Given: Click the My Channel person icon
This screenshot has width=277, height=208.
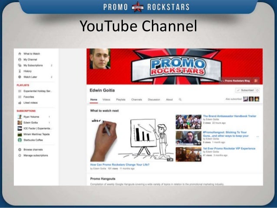Looking at the screenshot, I should point(20,59).
